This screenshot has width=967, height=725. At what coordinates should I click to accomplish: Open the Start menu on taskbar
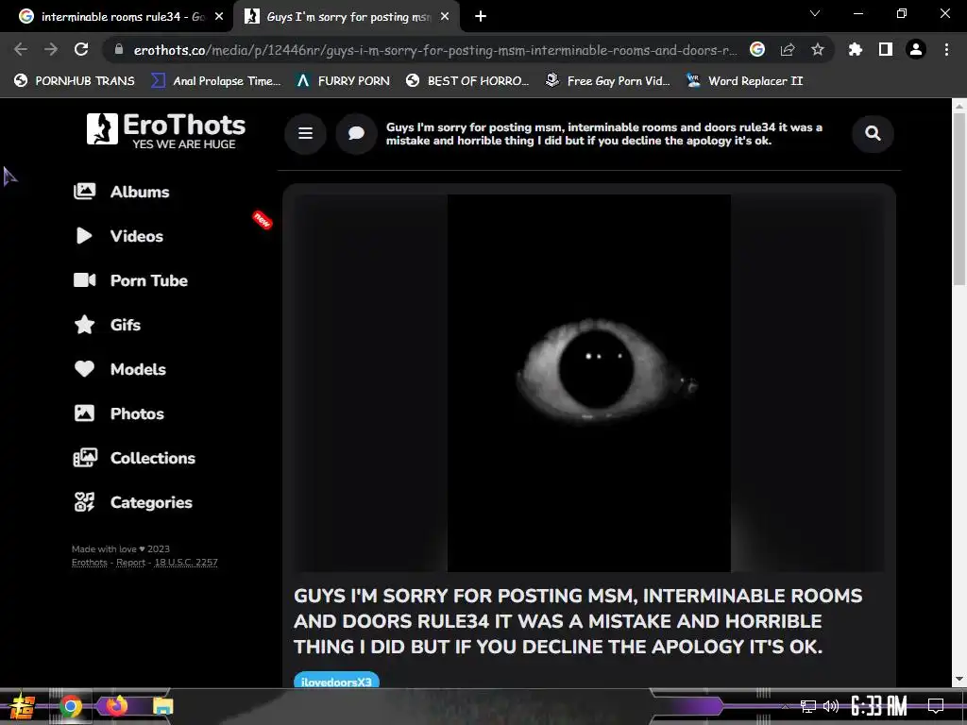point(23,706)
